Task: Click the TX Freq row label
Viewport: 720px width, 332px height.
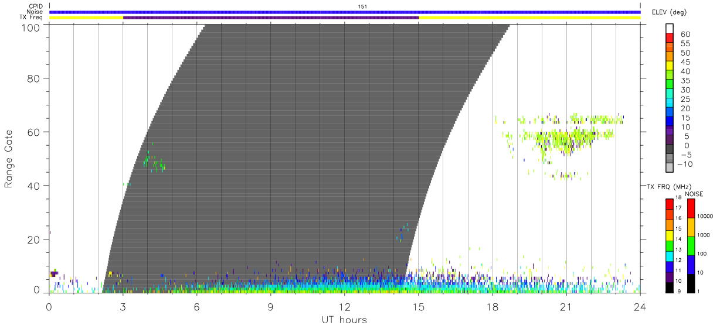Action: [x=32, y=18]
